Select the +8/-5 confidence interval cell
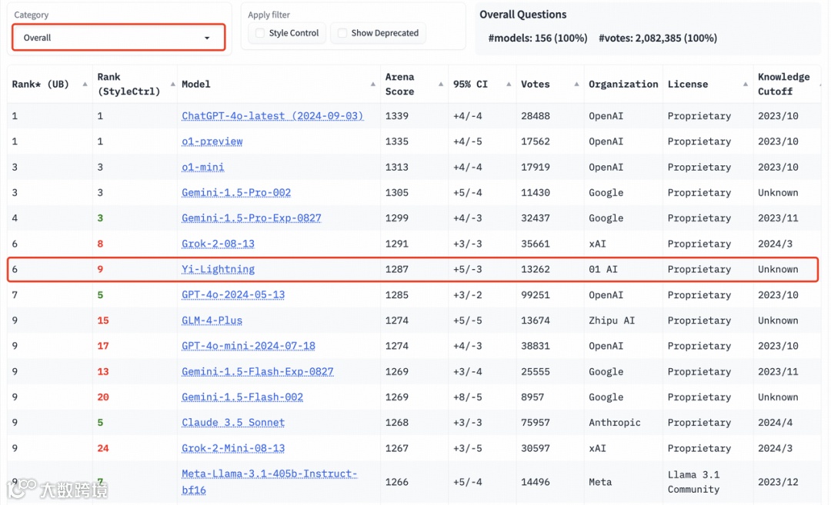 coord(468,397)
